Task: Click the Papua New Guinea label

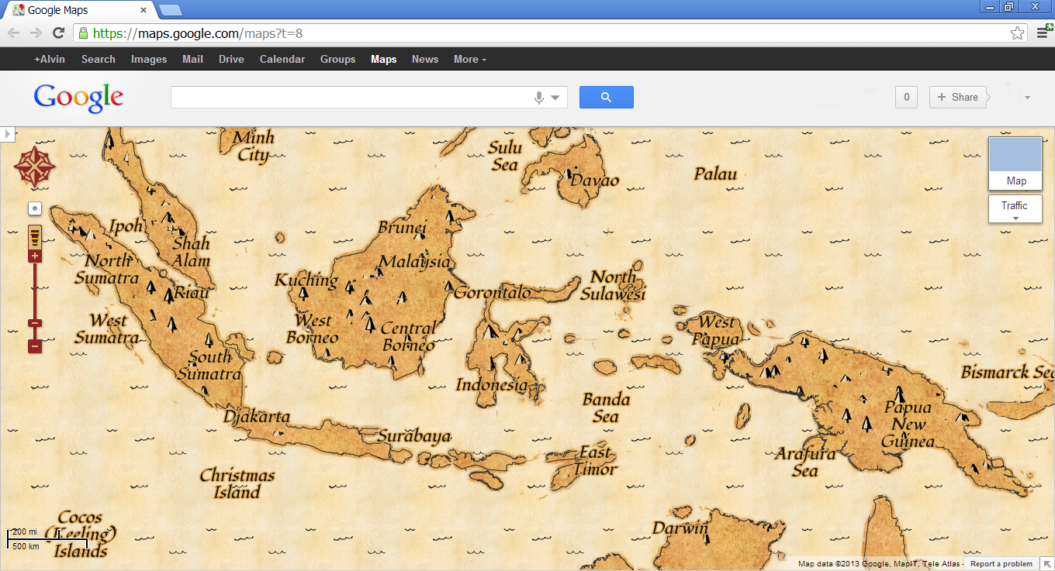Action: click(908, 424)
